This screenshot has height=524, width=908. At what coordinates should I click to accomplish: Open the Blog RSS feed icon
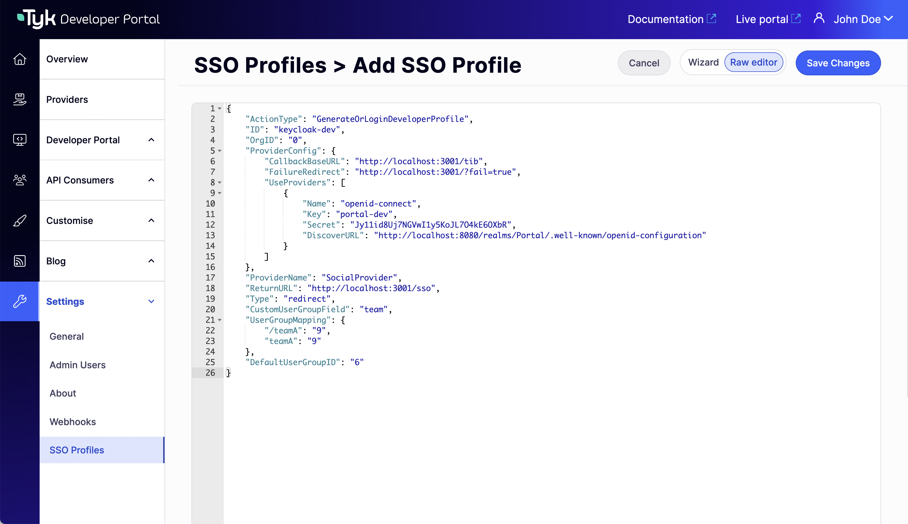coord(20,261)
